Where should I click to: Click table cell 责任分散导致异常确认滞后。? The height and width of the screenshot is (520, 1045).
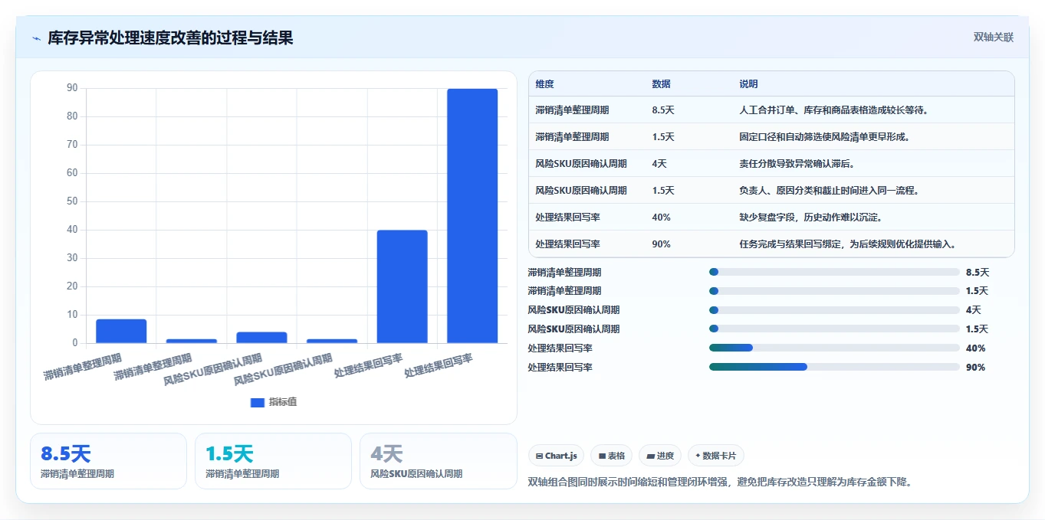(797, 163)
